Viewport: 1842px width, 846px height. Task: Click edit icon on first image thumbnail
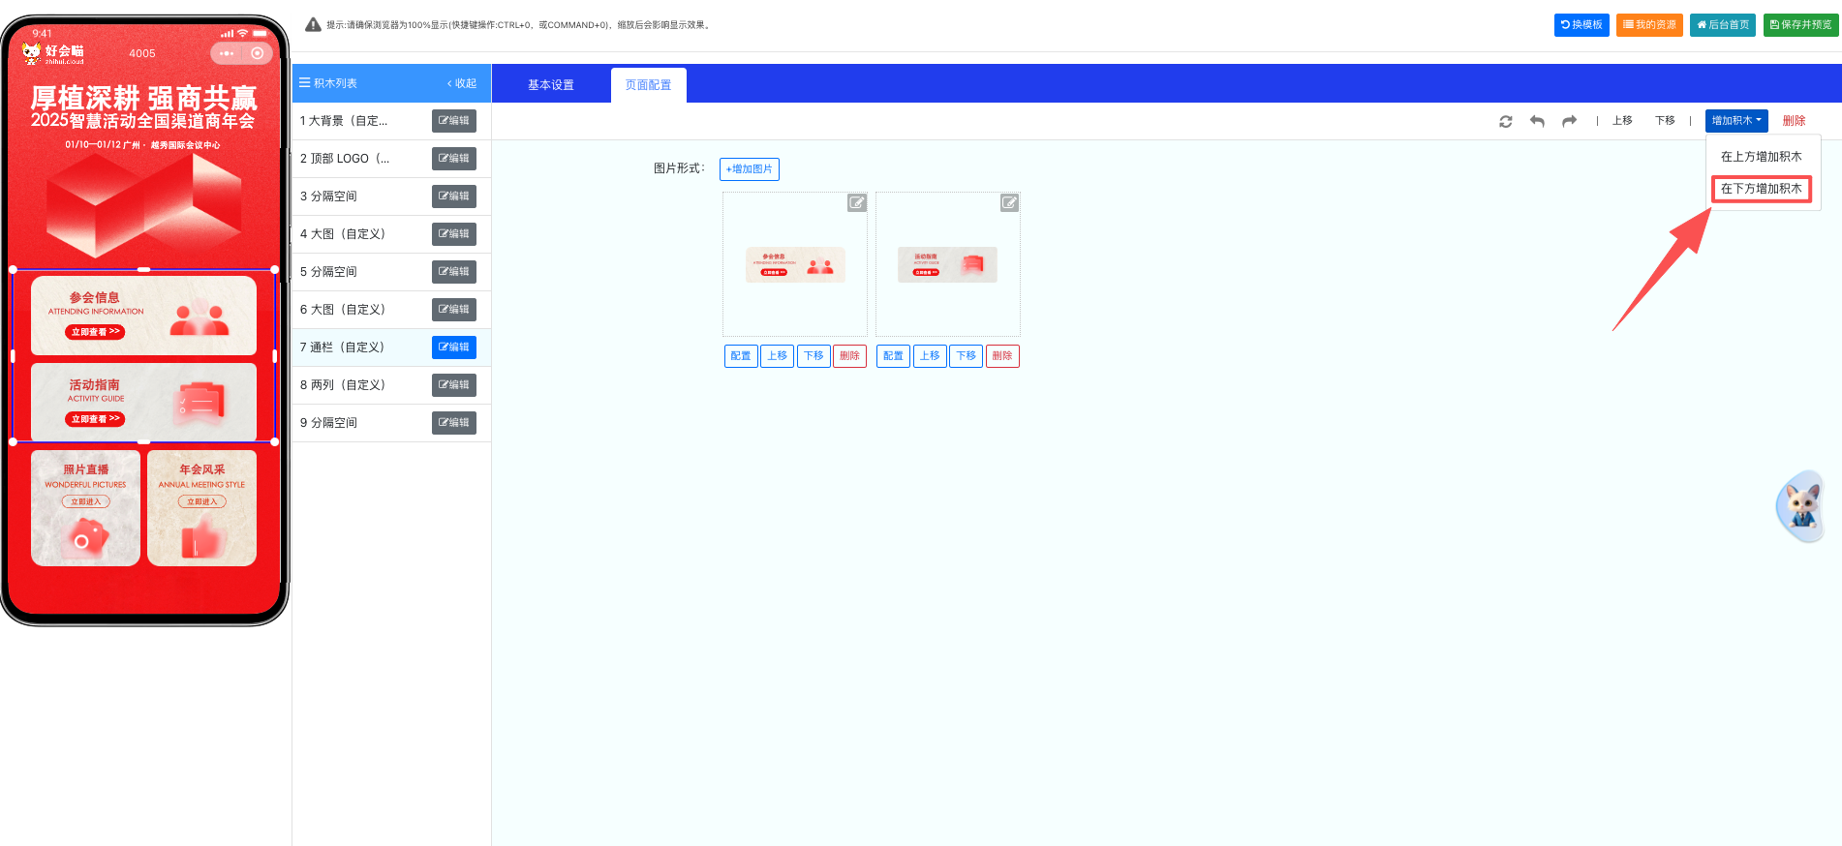pos(856,202)
